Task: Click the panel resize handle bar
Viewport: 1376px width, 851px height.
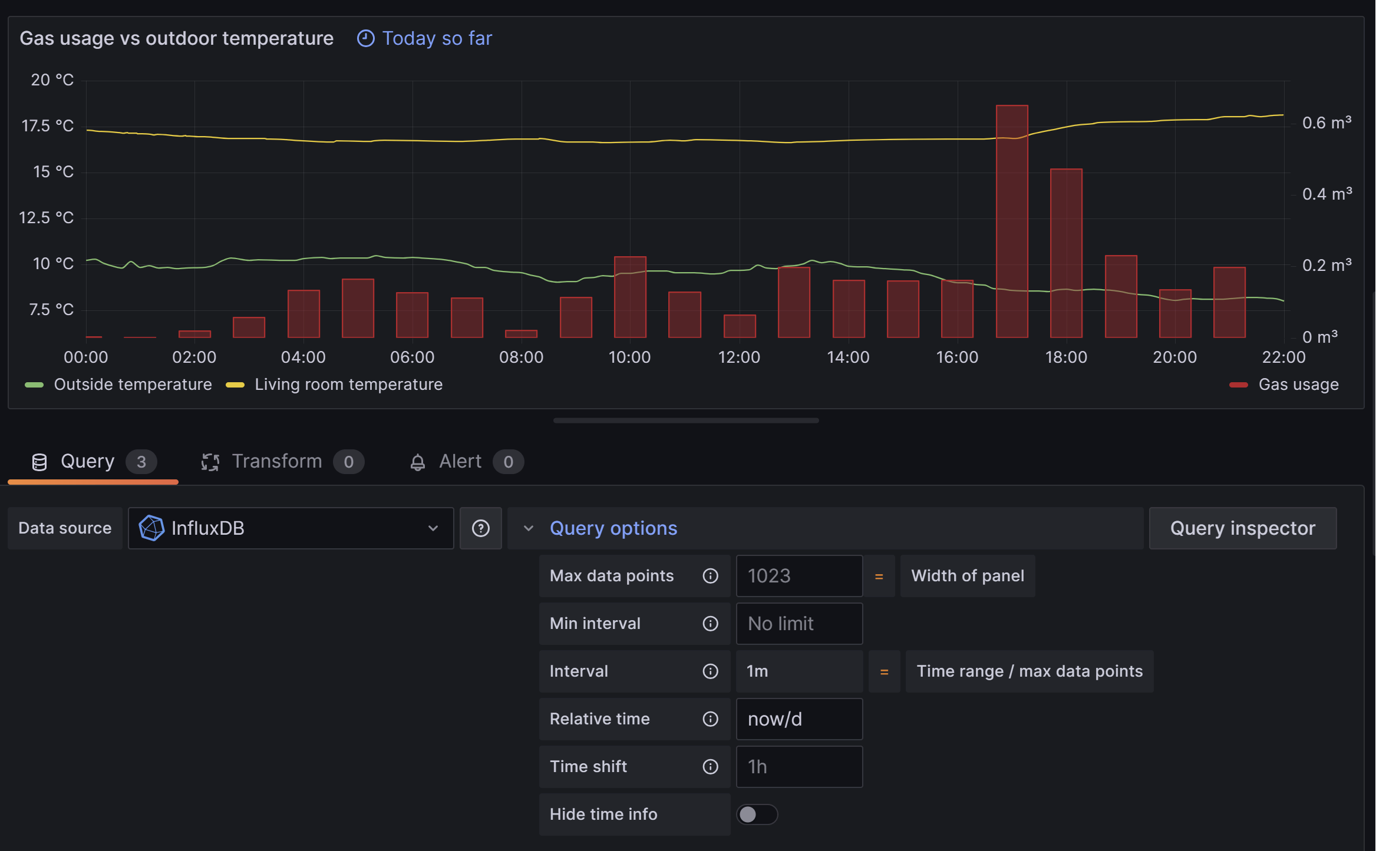Action: point(686,420)
